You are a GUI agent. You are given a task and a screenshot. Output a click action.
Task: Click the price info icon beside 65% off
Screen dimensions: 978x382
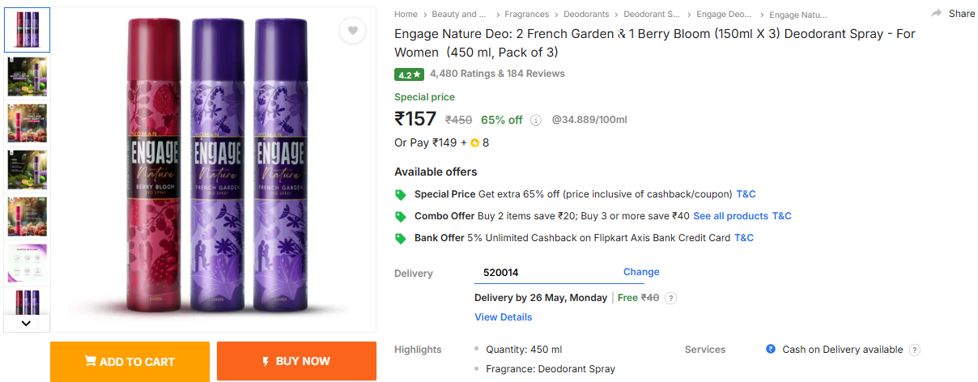pos(536,121)
